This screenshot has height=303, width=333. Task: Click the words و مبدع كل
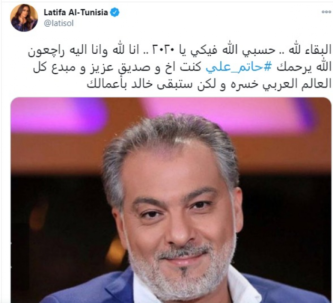[x=58, y=68]
